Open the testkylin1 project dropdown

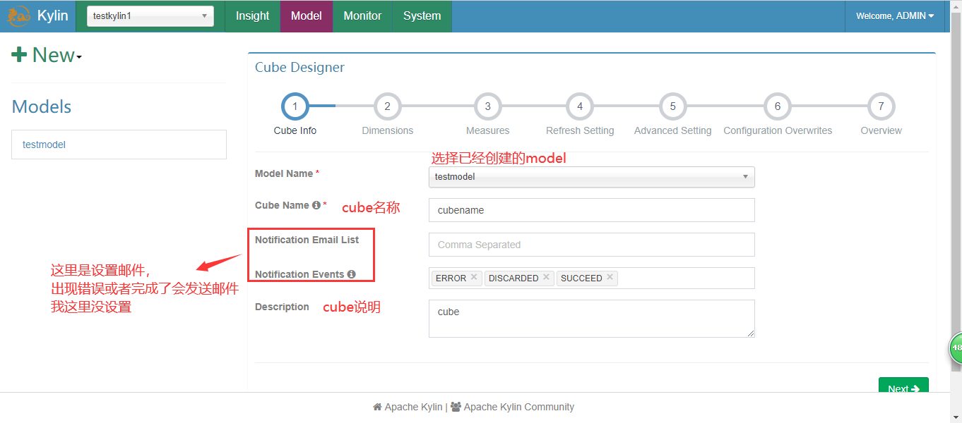pyautogui.click(x=150, y=16)
